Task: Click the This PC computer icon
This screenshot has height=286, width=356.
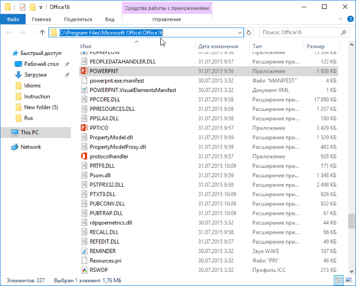Action: [x=15, y=132]
